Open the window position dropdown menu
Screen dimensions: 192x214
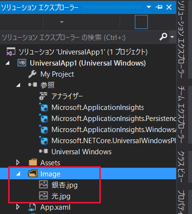(149, 7)
